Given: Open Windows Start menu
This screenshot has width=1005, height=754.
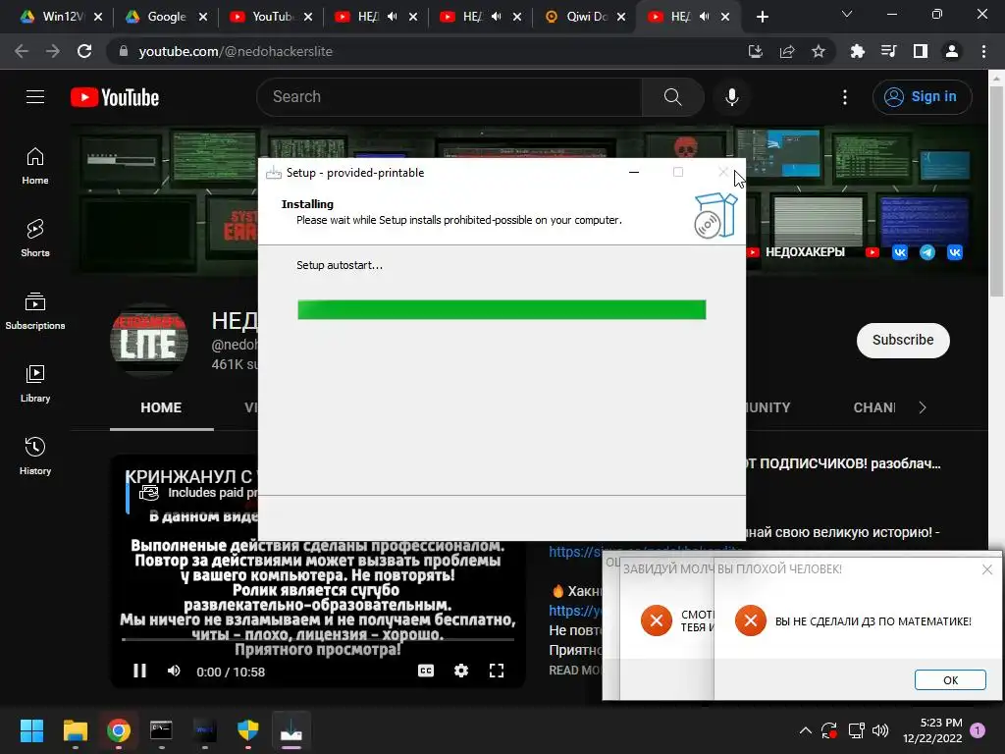Looking at the screenshot, I should coord(31,730).
